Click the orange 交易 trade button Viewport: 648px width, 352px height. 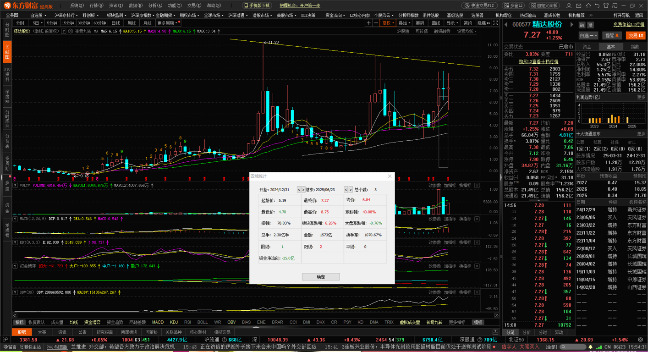(x=636, y=35)
